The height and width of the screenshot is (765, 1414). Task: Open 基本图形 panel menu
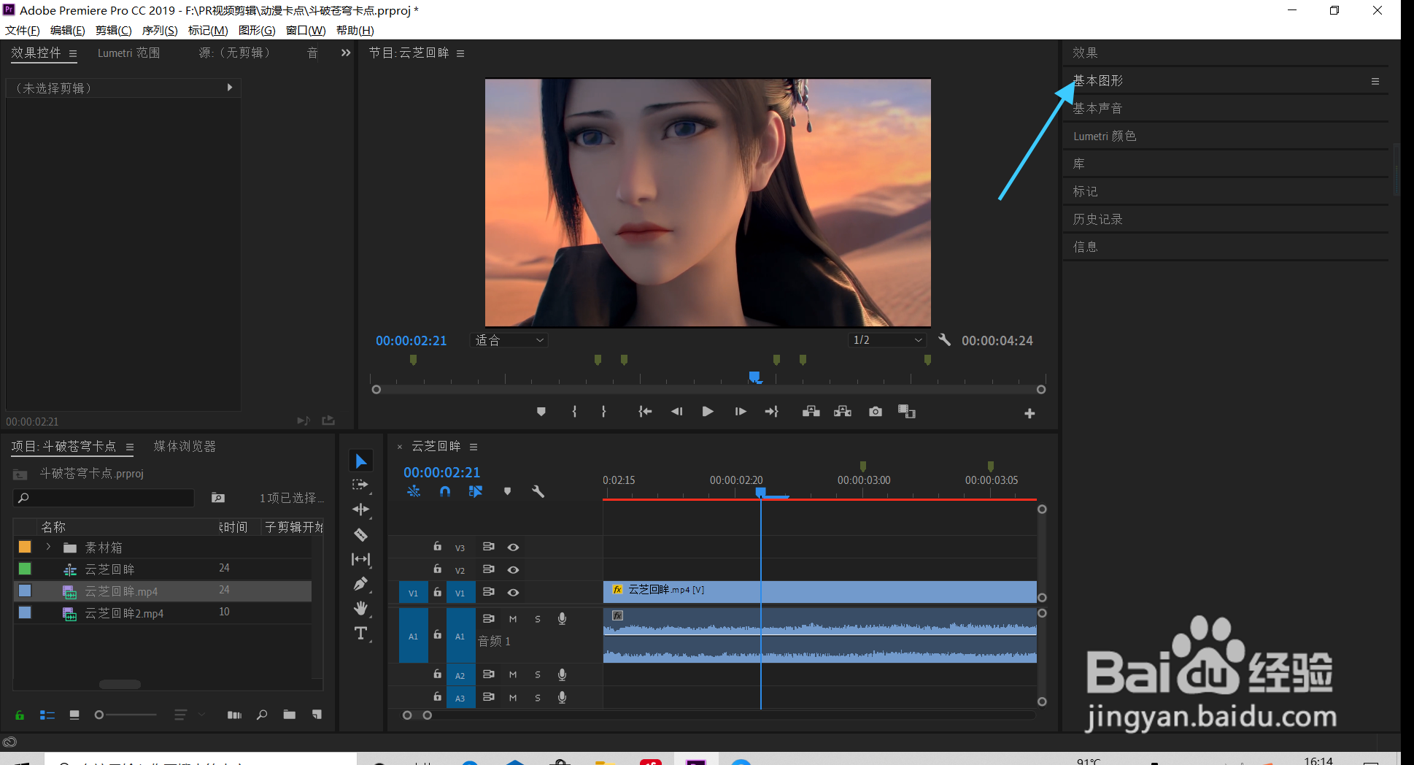[1375, 81]
